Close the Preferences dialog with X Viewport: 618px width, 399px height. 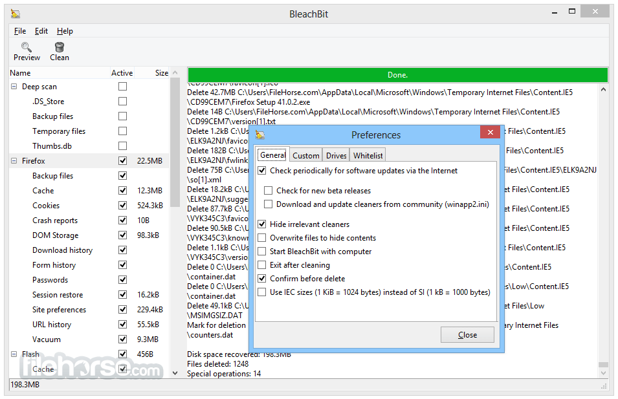click(490, 132)
